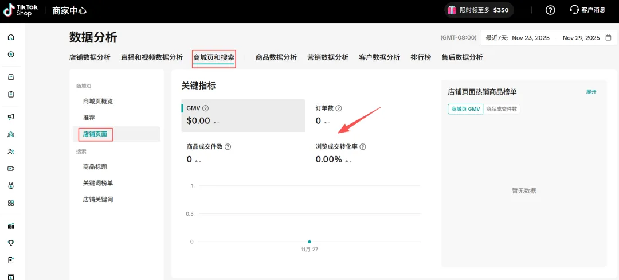
Task: Switch ranking to 商品成交件数
Action: click(502, 109)
